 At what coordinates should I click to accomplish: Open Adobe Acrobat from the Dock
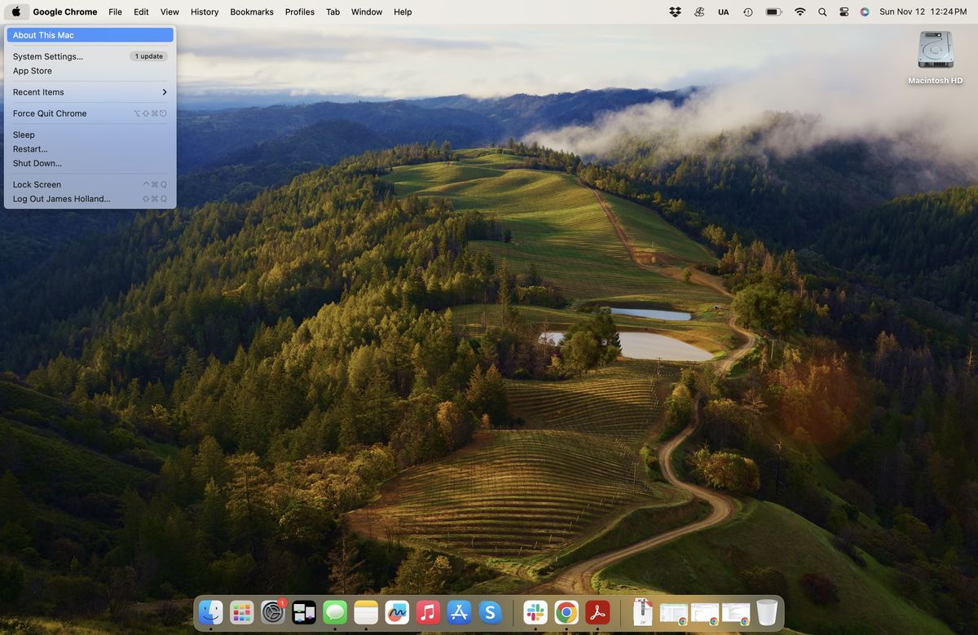pos(597,612)
